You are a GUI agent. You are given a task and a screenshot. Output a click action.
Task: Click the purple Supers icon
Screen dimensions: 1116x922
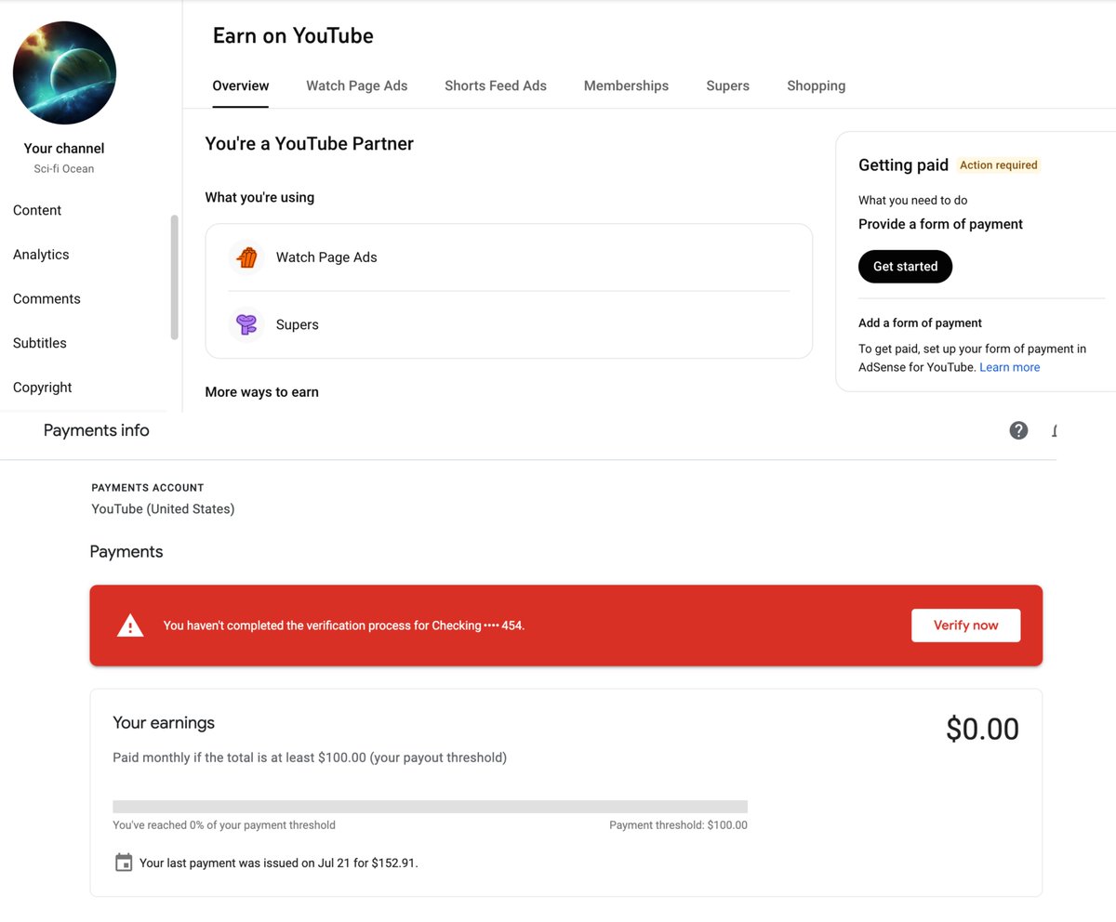(x=246, y=324)
